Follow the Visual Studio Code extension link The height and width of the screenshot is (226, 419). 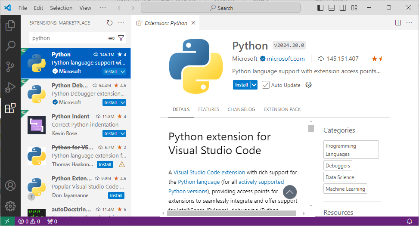pyautogui.click(x=209, y=172)
